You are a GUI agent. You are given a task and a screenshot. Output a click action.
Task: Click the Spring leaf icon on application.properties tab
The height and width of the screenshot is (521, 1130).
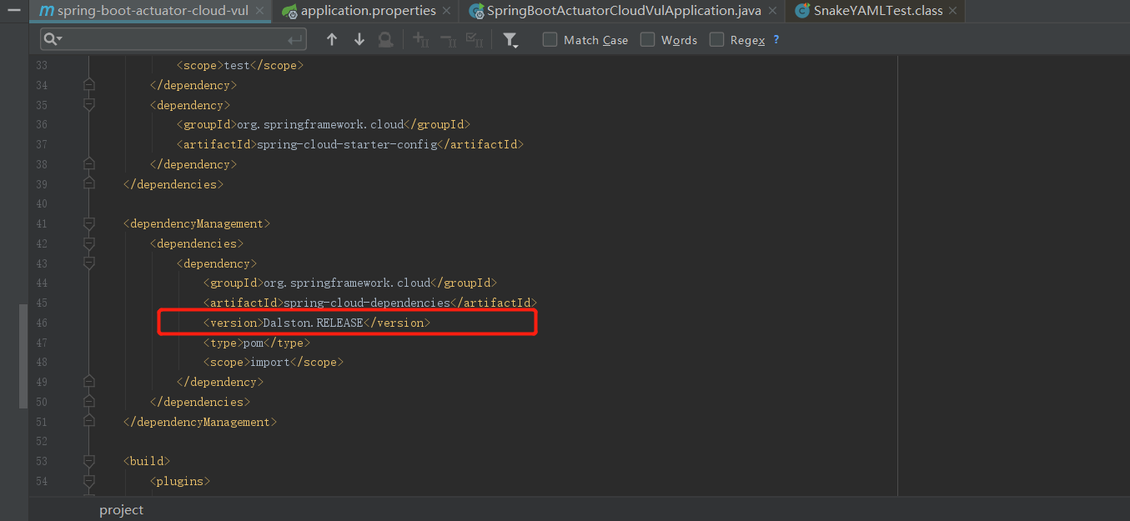pos(289,12)
